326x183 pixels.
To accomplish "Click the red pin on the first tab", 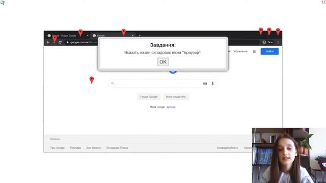I will click(x=80, y=33).
